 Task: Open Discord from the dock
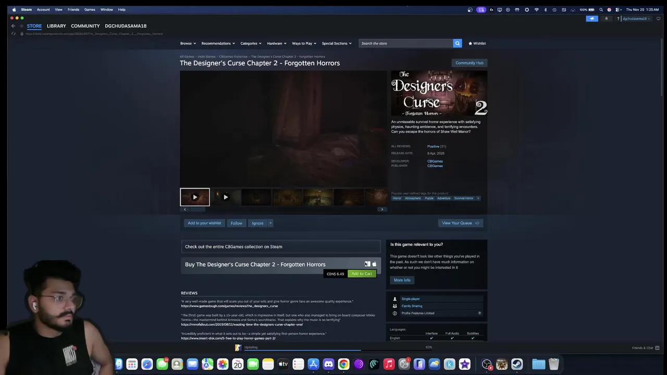(328, 364)
